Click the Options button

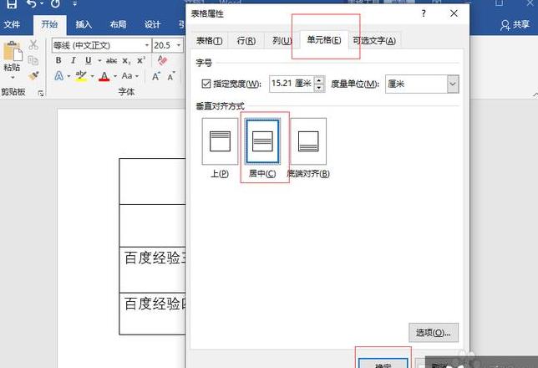(434, 333)
